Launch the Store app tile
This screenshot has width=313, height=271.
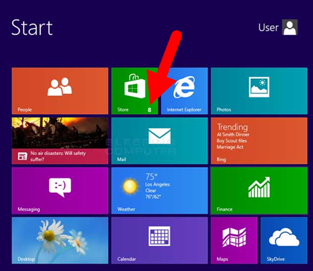135,91
